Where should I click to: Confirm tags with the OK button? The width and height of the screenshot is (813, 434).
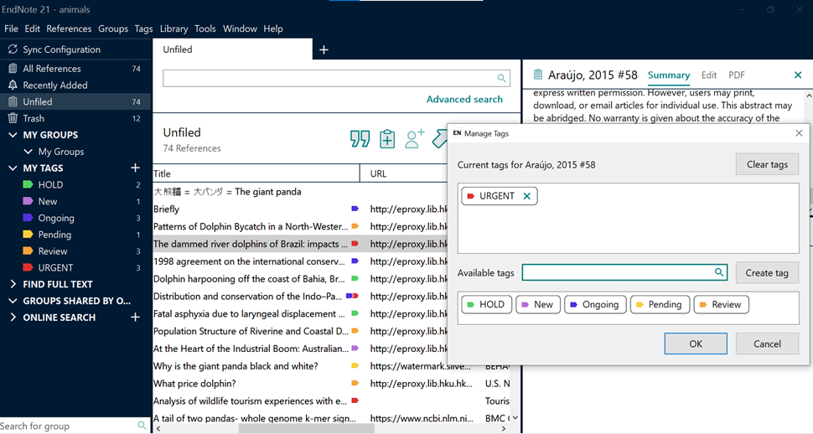696,344
